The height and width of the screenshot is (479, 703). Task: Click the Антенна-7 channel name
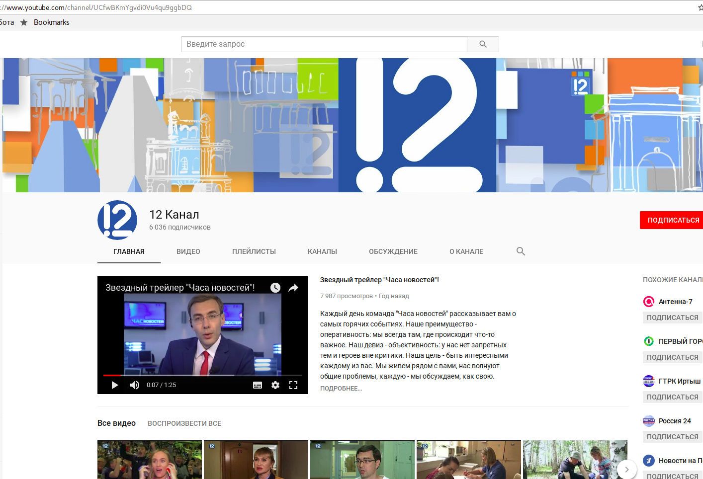point(676,302)
